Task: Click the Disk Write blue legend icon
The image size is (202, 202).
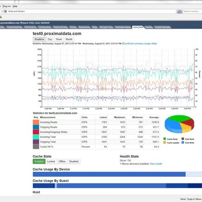Action: (x=183, y=143)
